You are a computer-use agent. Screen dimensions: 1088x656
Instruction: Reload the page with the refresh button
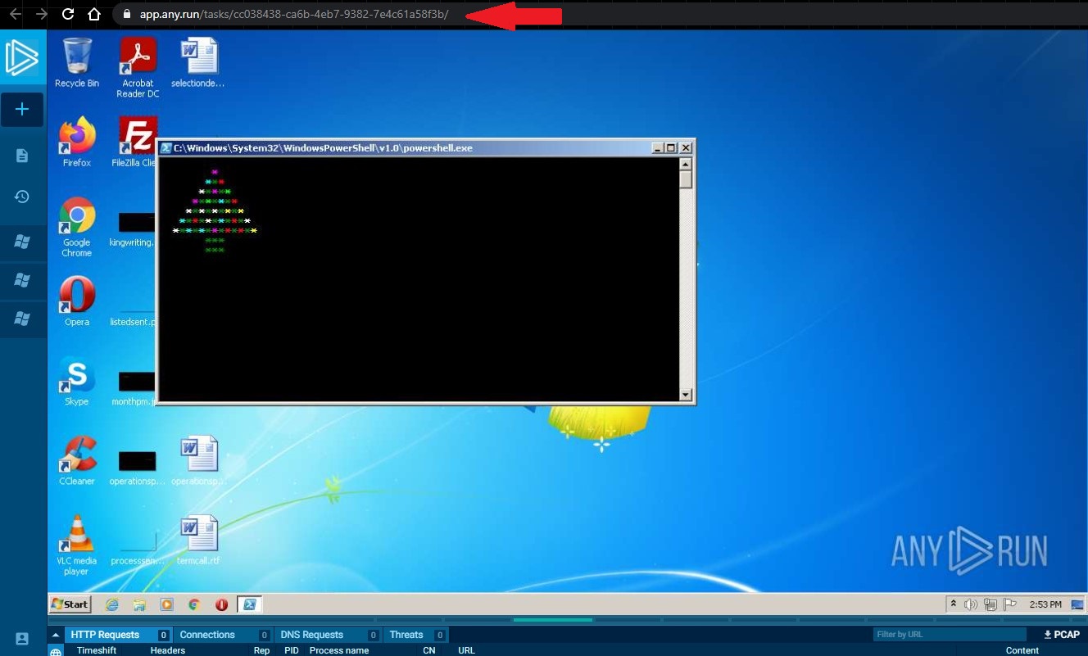67,13
